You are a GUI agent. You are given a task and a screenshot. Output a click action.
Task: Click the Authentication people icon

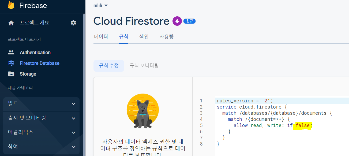click(x=11, y=53)
